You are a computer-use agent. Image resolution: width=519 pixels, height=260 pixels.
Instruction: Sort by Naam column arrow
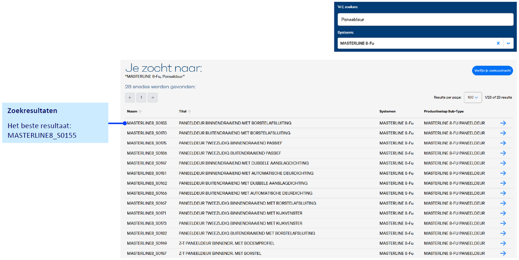coord(140,111)
